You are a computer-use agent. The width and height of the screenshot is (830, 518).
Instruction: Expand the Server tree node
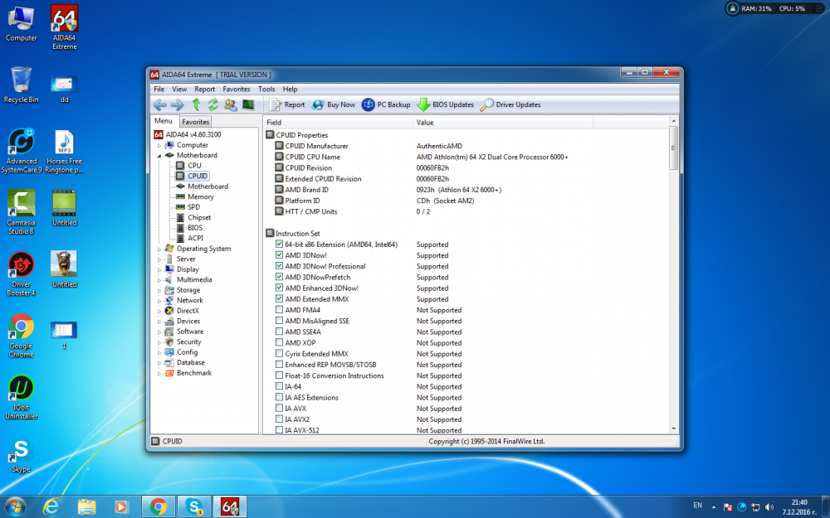click(159, 259)
